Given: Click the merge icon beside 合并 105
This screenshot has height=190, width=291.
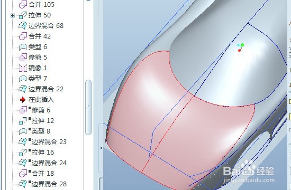Looking at the screenshot, I should (23, 4).
